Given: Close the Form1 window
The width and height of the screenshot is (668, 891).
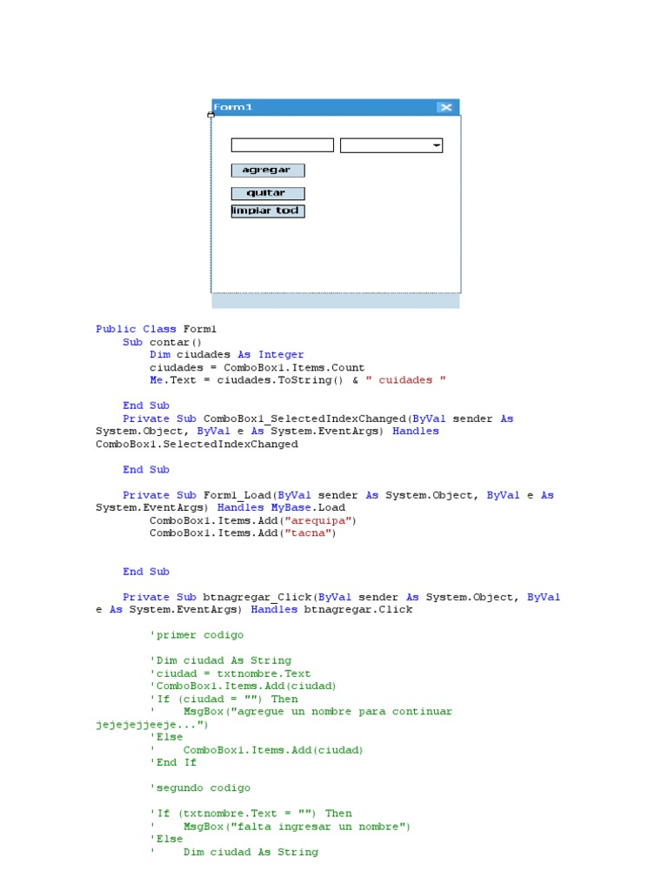Looking at the screenshot, I should [446, 107].
